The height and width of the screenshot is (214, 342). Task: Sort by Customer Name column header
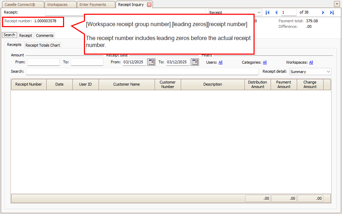(126, 84)
